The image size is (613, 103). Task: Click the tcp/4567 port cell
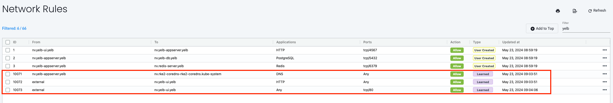[x=370, y=50]
